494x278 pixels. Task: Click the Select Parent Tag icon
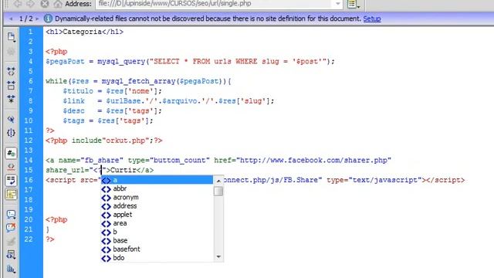(11, 119)
